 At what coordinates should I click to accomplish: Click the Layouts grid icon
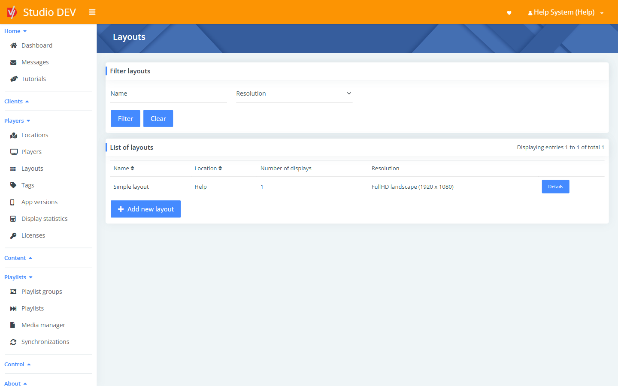13,169
